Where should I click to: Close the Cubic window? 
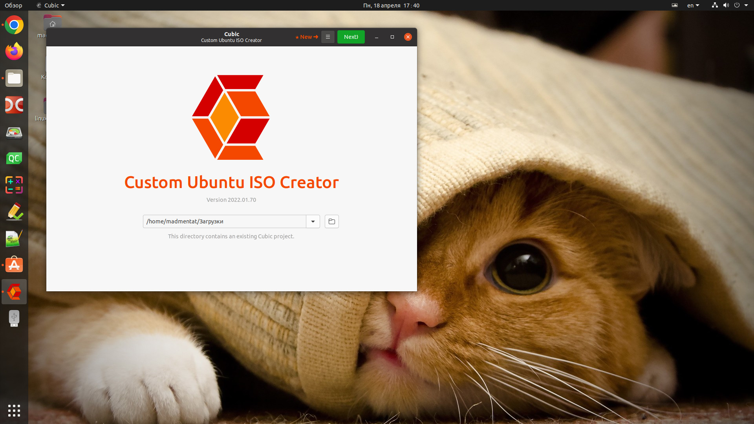408,37
